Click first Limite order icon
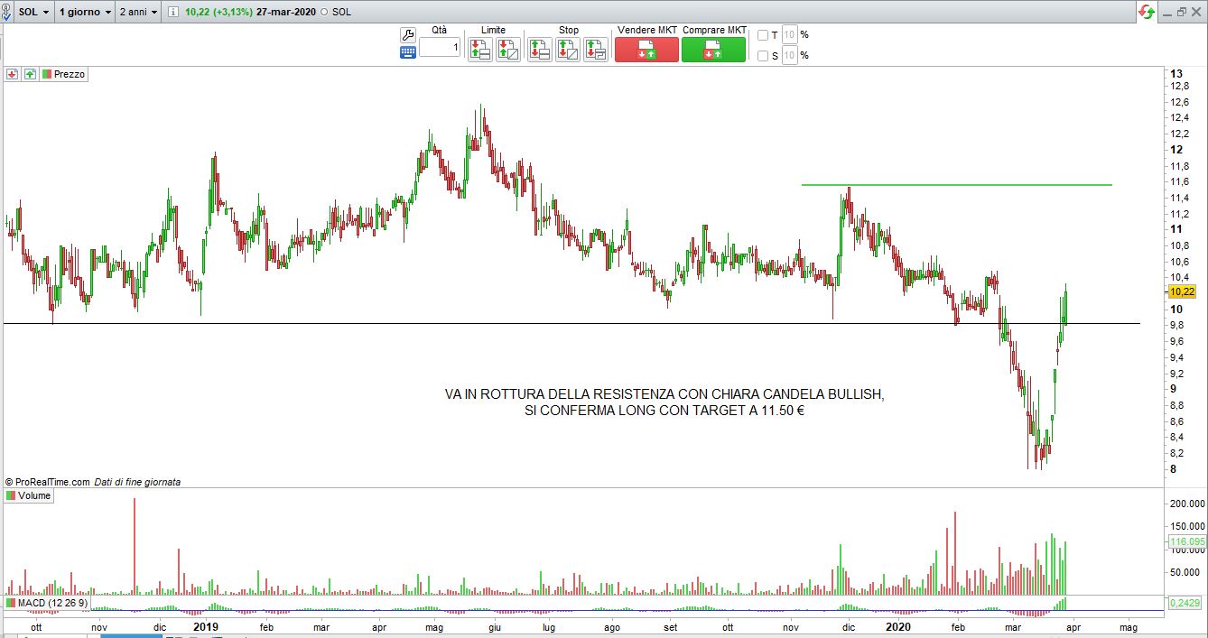1208x638 pixels. pyautogui.click(x=479, y=50)
